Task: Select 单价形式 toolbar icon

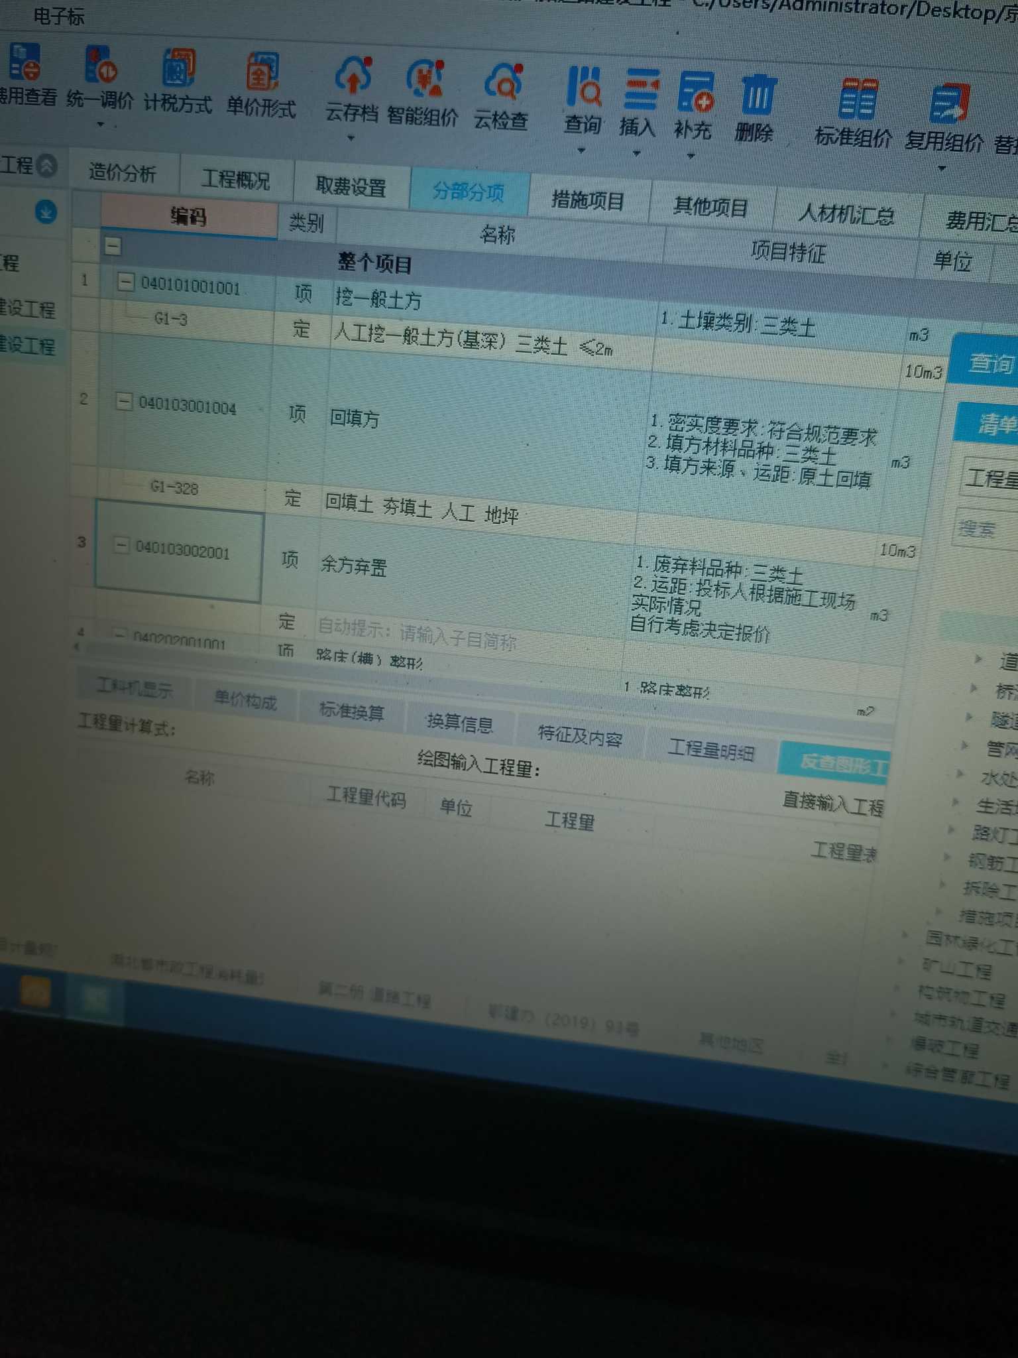Action: 261,72
